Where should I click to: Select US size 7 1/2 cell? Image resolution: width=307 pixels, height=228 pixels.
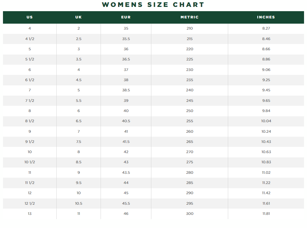coord(30,101)
